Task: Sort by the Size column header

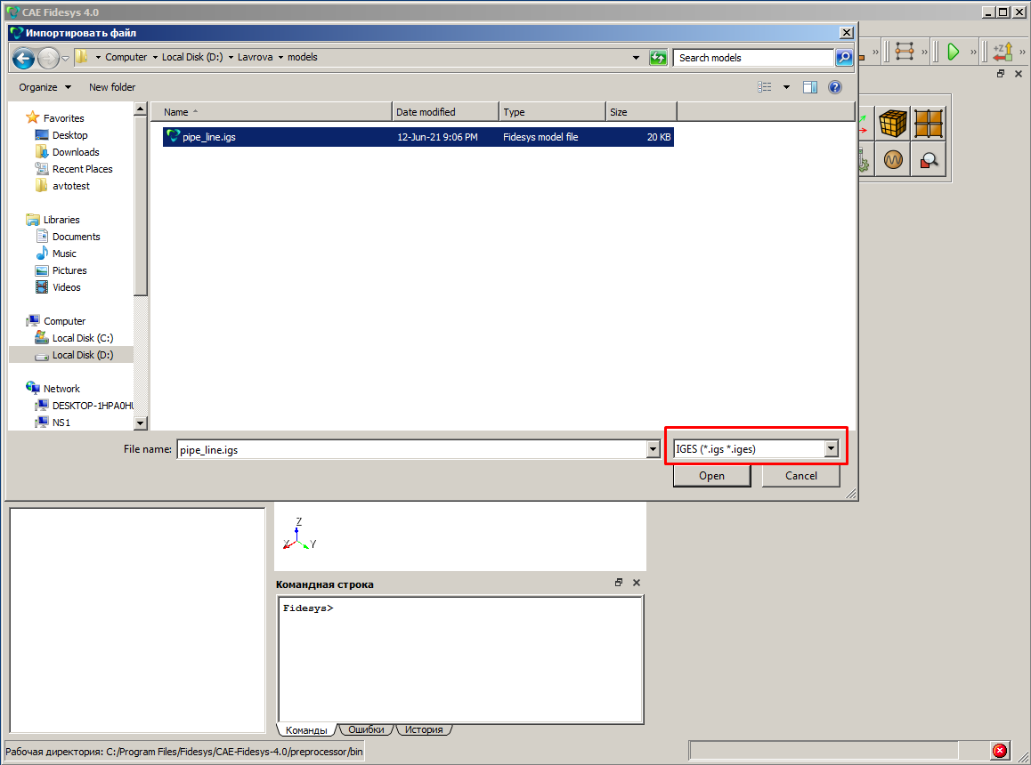Action: (641, 112)
